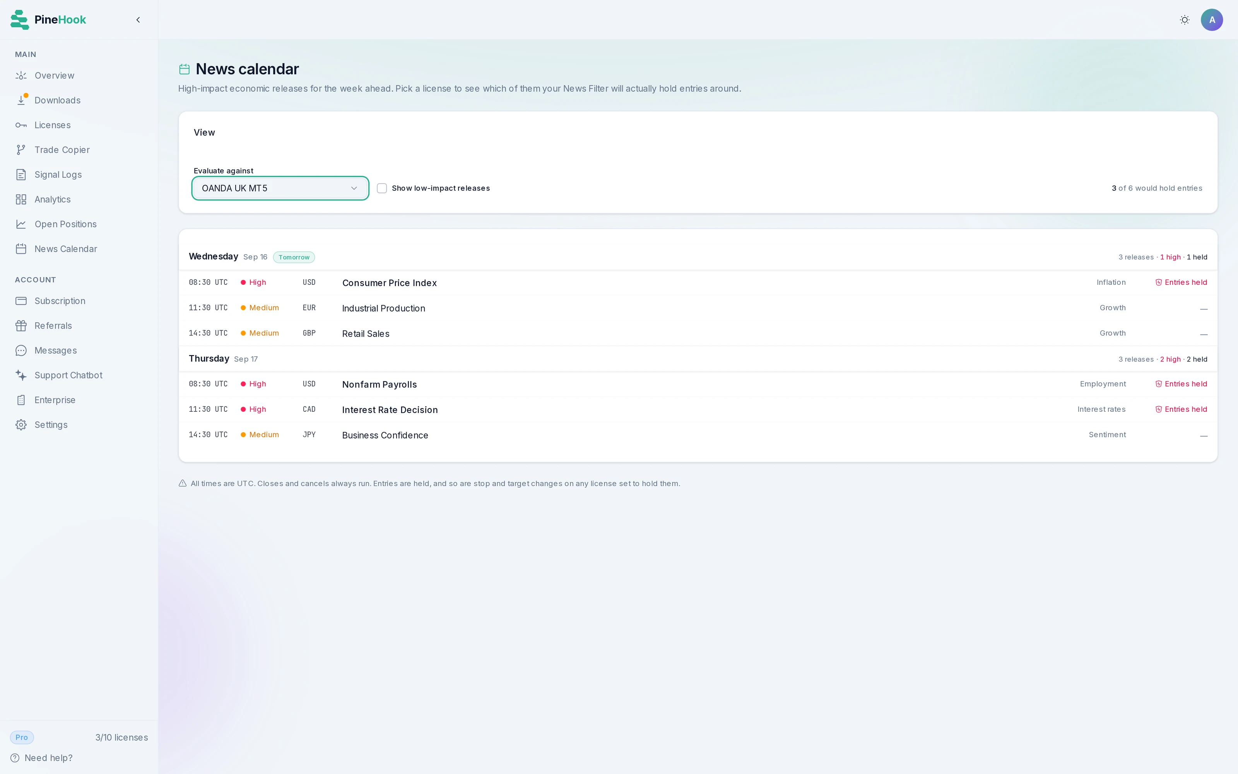The height and width of the screenshot is (774, 1238).
Task: Open the user avatar menu
Action: (x=1211, y=20)
